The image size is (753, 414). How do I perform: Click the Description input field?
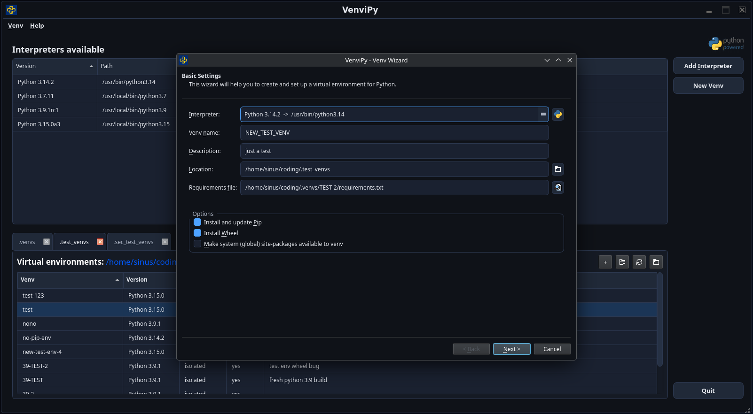(394, 151)
